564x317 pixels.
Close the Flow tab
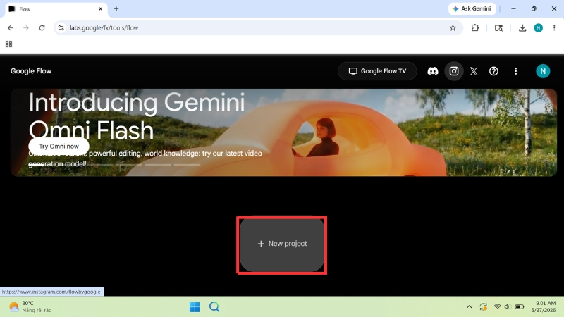[x=100, y=9]
